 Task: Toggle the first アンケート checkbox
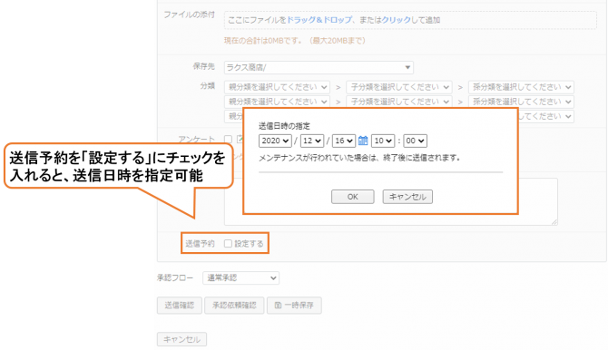(x=228, y=139)
